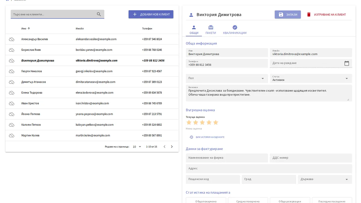Click Изтриване на клиент button
The image size is (361, 203).
(x=326, y=14)
